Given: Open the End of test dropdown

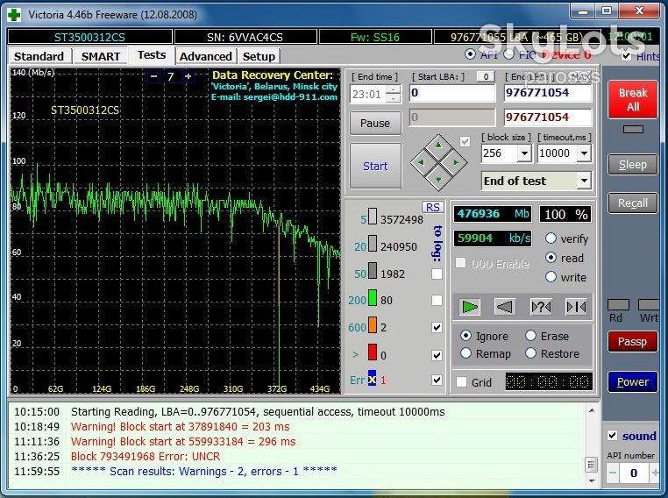Looking at the screenshot, I should [584, 181].
